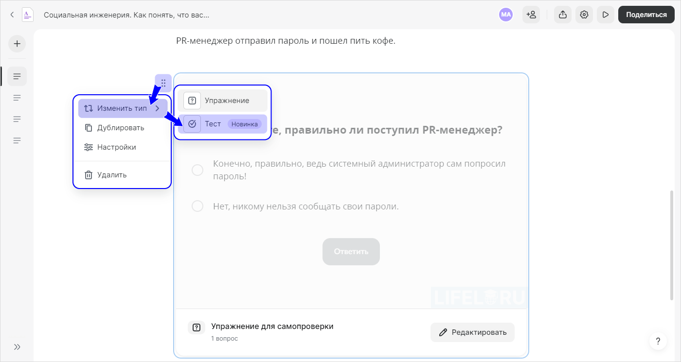The height and width of the screenshot is (362, 681).
Task: Open the settings gear icon
Action: point(584,15)
